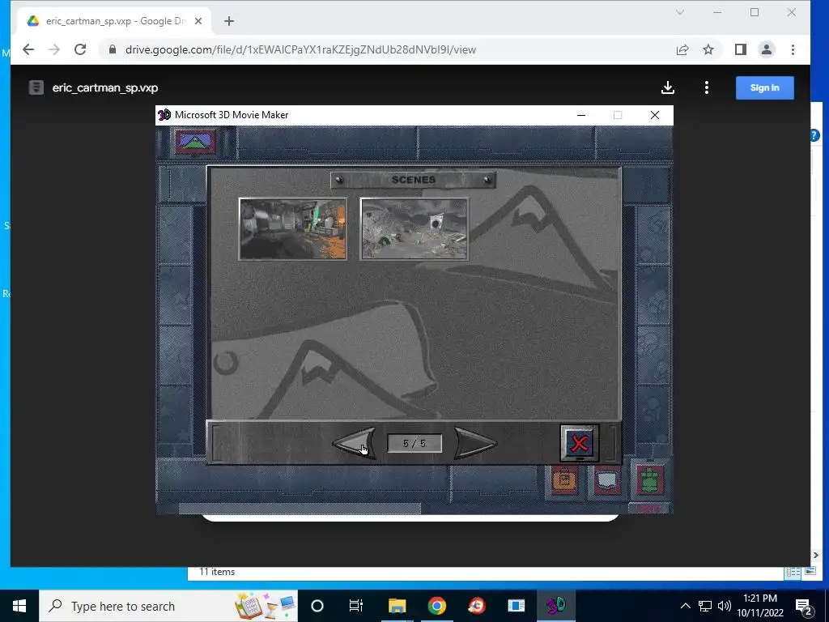Reload the Chrome page
Image resolution: width=829 pixels, height=622 pixels.
tap(80, 49)
